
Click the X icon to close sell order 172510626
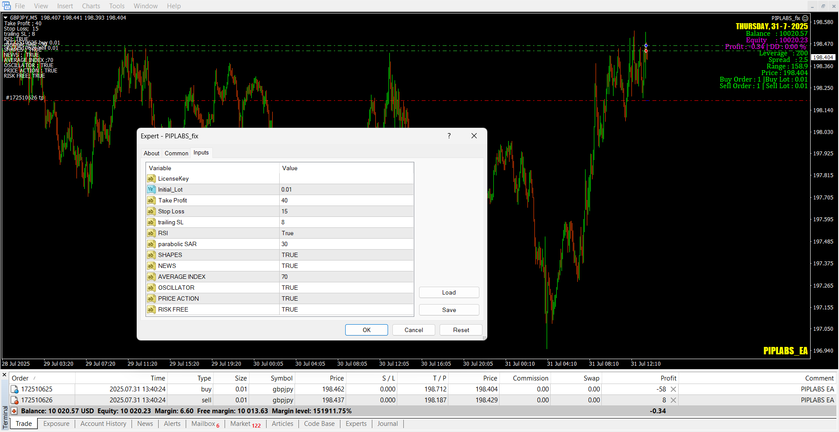tap(673, 400)
